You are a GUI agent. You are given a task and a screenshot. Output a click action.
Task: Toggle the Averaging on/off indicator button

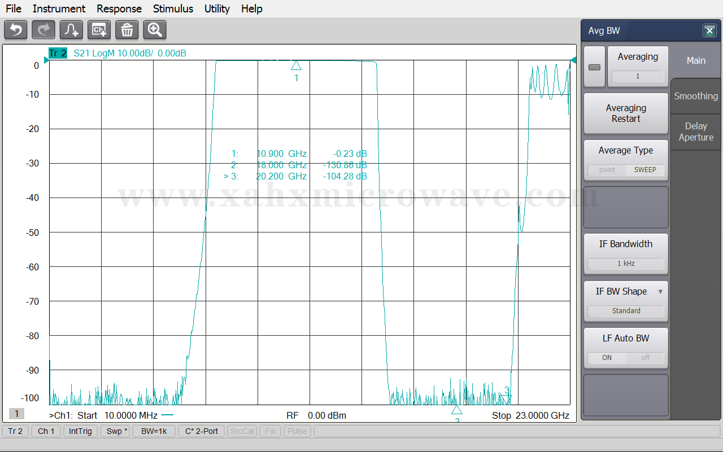(x=594, y=67)
